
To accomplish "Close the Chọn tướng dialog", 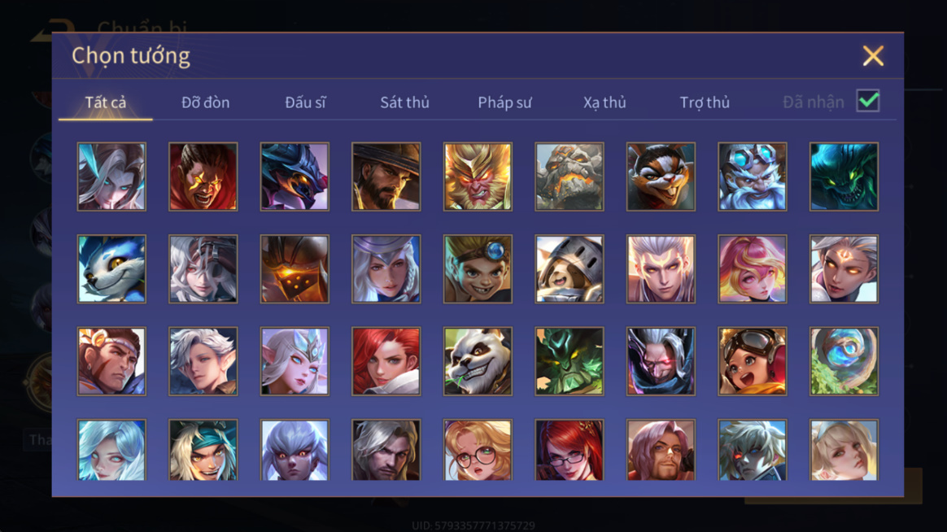I will pyautogui.click(x=873, y=56).
